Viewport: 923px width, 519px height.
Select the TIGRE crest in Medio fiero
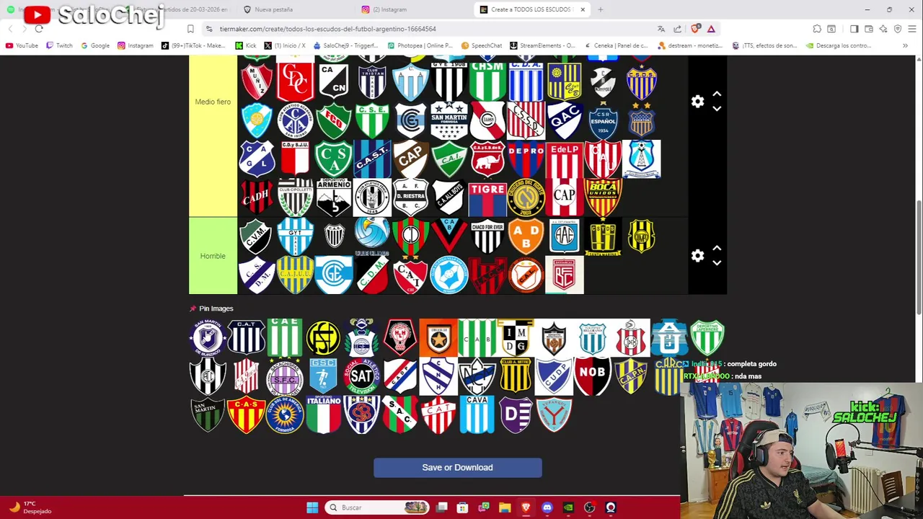click(x=487, y=198)
